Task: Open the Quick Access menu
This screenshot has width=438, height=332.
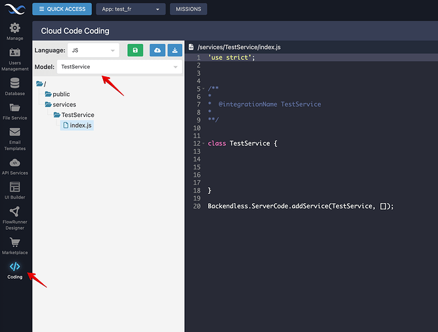Action: pos(62,9)
